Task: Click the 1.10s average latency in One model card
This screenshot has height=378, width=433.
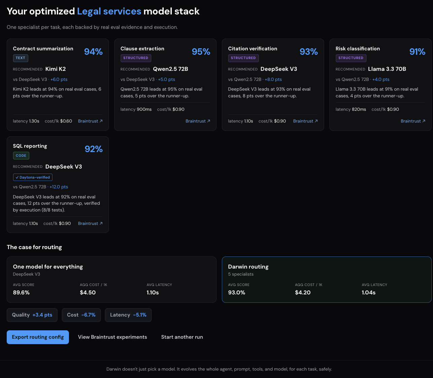Action: tap(153, 293)
